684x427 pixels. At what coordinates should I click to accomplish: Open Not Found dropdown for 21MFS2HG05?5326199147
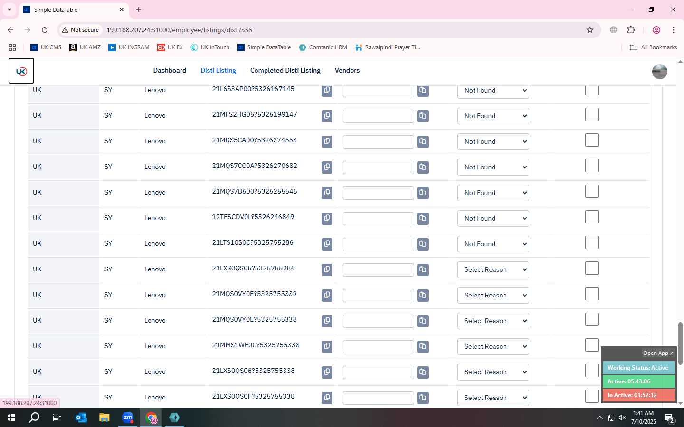(x=493, y=116)
